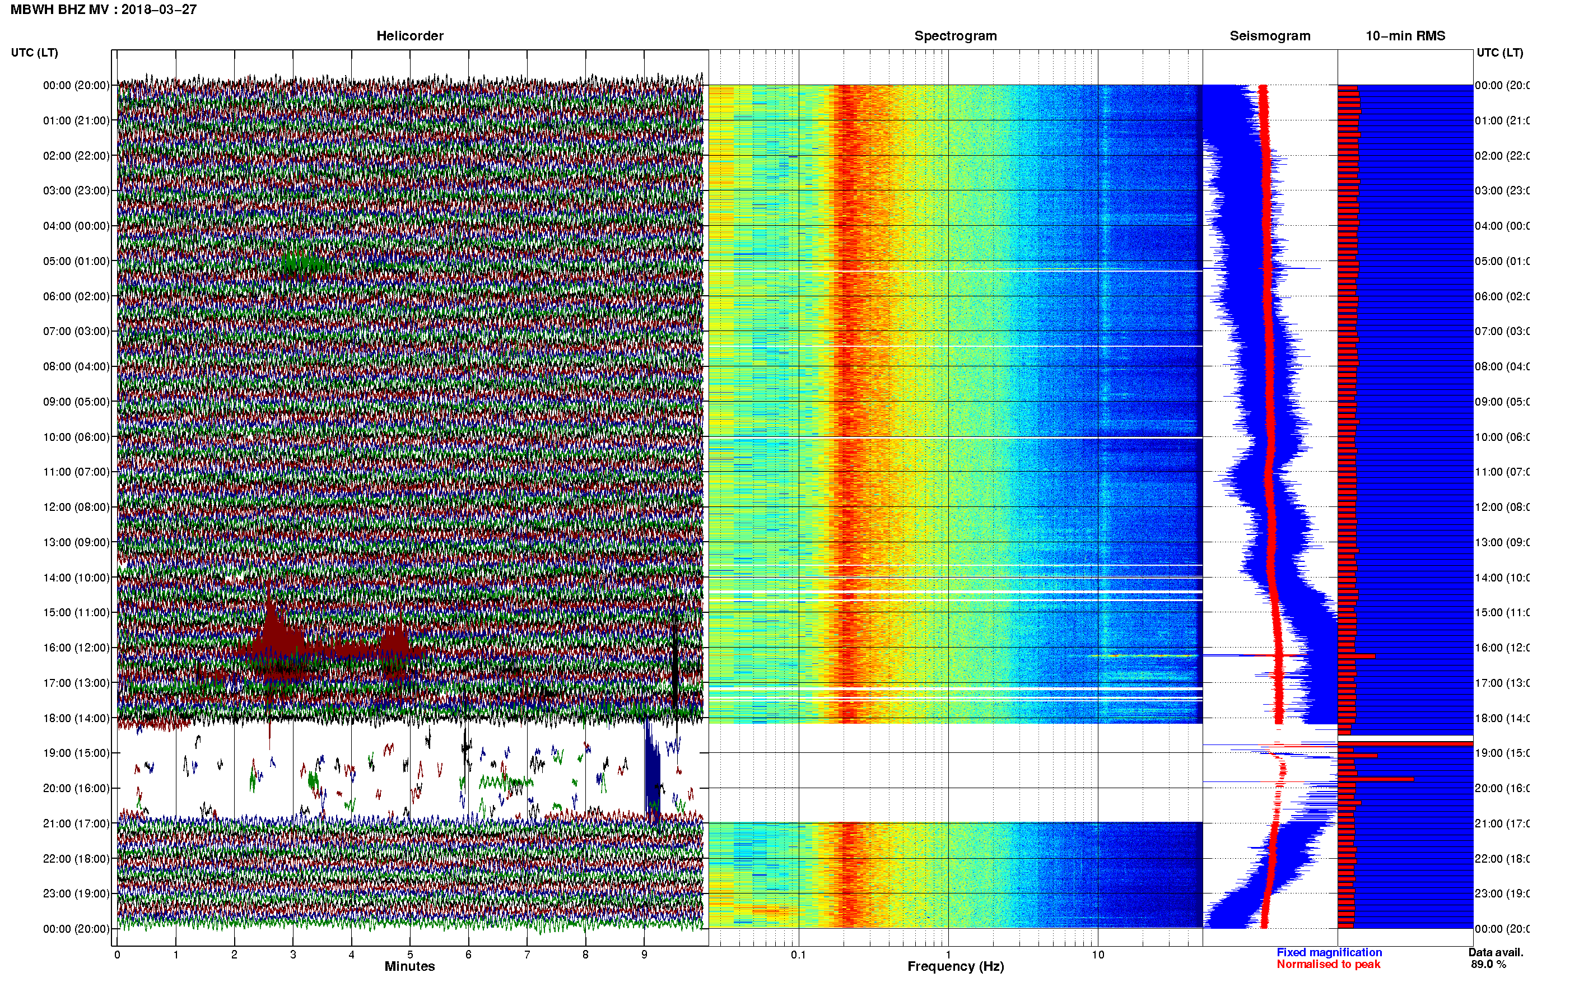Click the left '10:00 (06:00)' time label
This screenshot has width=1593, height=996.
click(x=76, y=437)
